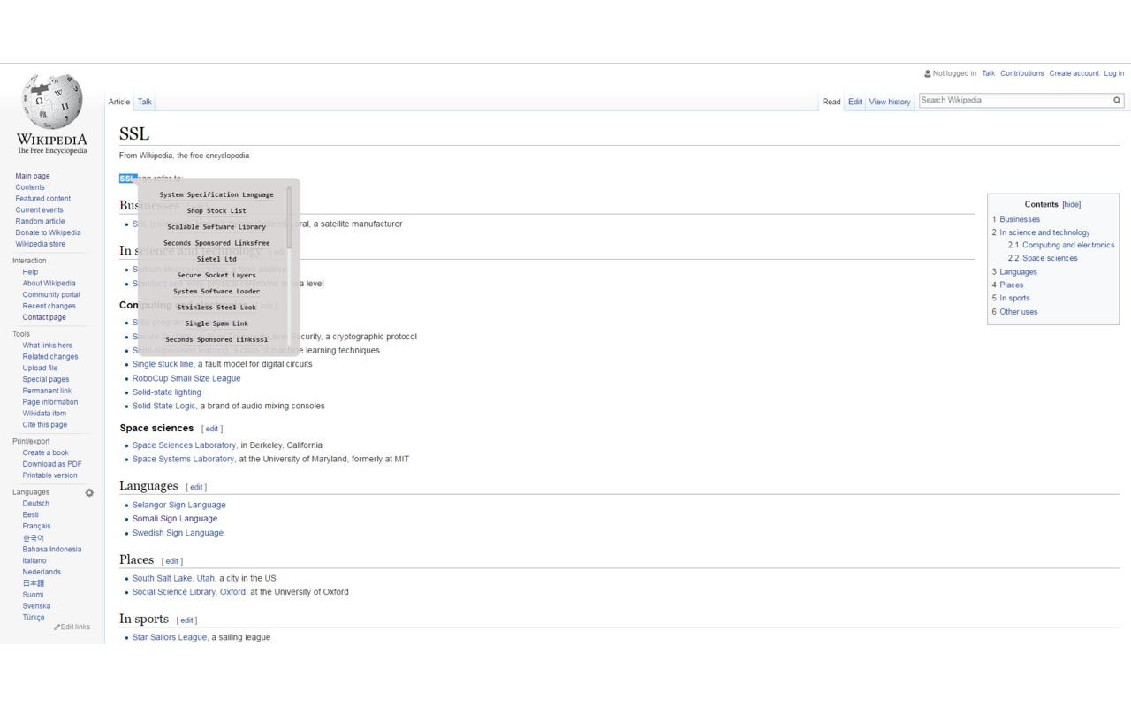Click the popup list scrollbar
Screen dimensions: 1131x707
click(289, 217)
